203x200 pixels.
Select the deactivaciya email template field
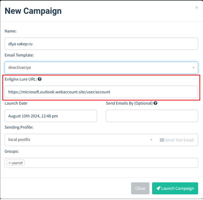101,68
